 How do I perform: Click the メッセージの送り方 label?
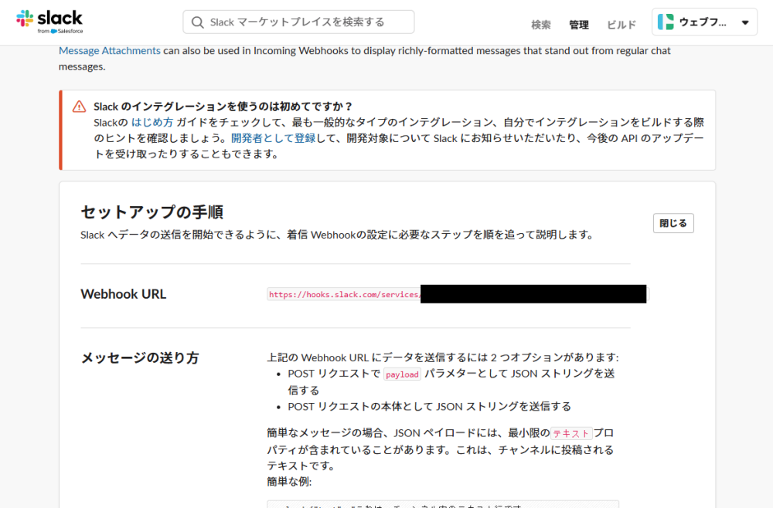click(139, 358)
